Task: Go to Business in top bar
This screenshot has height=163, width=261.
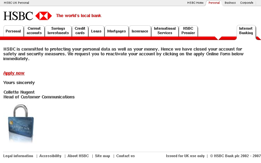Action: [x=230, y=3]
